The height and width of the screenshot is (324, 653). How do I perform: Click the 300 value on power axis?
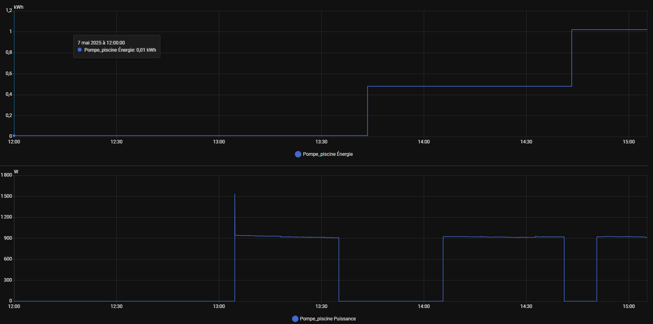pyautogui.click(x=8, y=280)
